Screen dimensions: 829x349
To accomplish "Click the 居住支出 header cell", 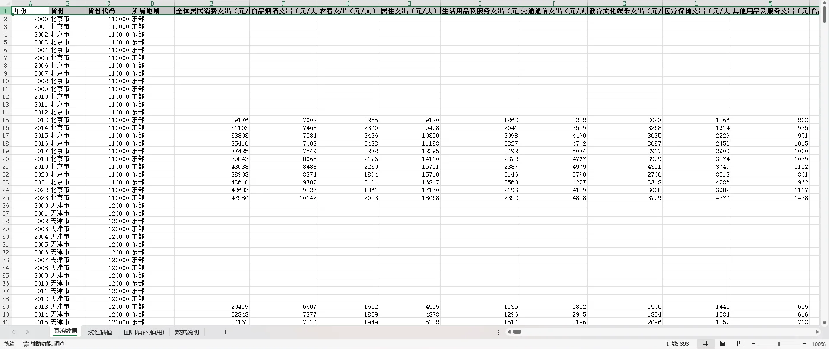I will pos(410,11).
